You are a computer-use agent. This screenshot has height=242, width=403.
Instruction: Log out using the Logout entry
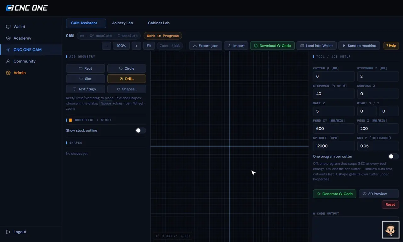pos(31,232)
